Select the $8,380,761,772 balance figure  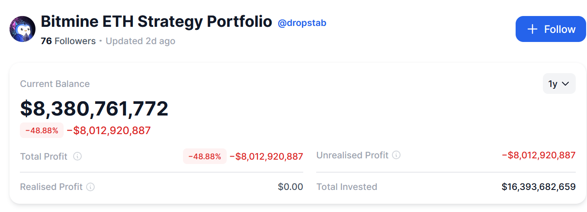[94, 108]
